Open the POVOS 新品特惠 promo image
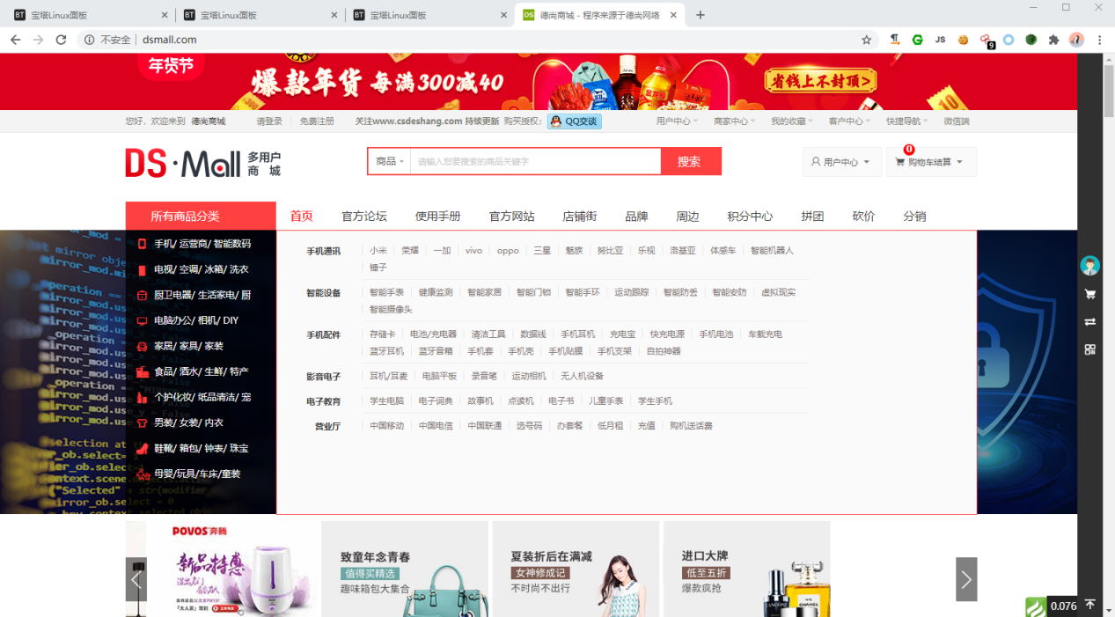 pyautogui.click(x=233, y=569)
